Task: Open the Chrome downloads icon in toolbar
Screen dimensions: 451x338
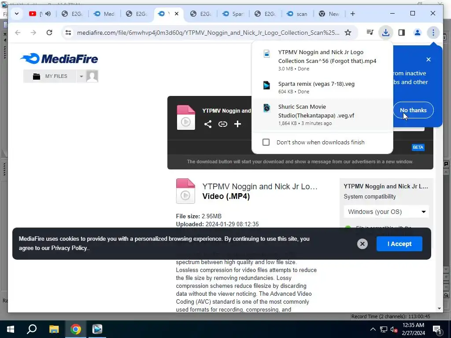Action: [386, 33]
